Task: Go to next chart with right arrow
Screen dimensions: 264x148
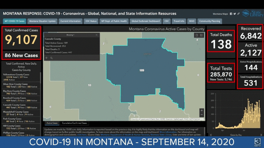Action: pos(261,135)
